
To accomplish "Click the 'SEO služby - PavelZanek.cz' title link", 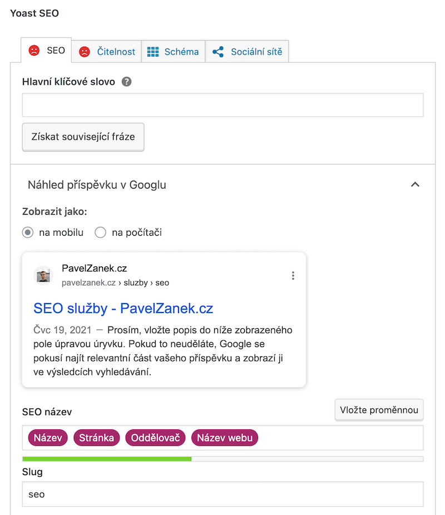I will [123, 308].
